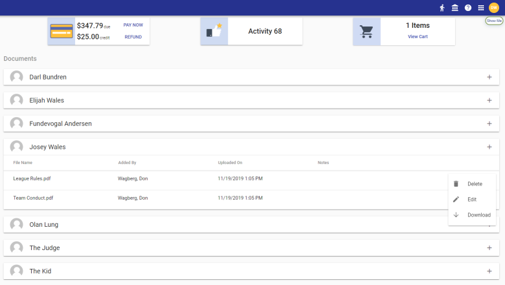Click the DW user avatar

[494, 8]
